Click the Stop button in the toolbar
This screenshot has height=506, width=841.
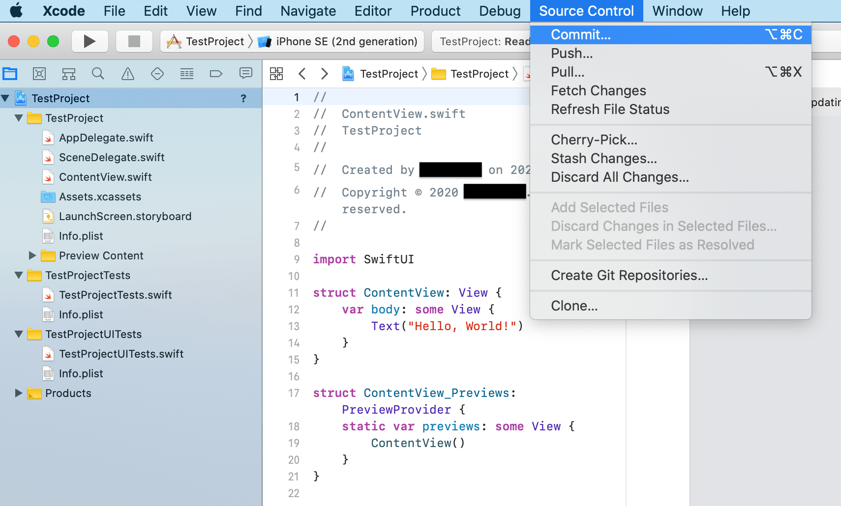click(134, 41)
